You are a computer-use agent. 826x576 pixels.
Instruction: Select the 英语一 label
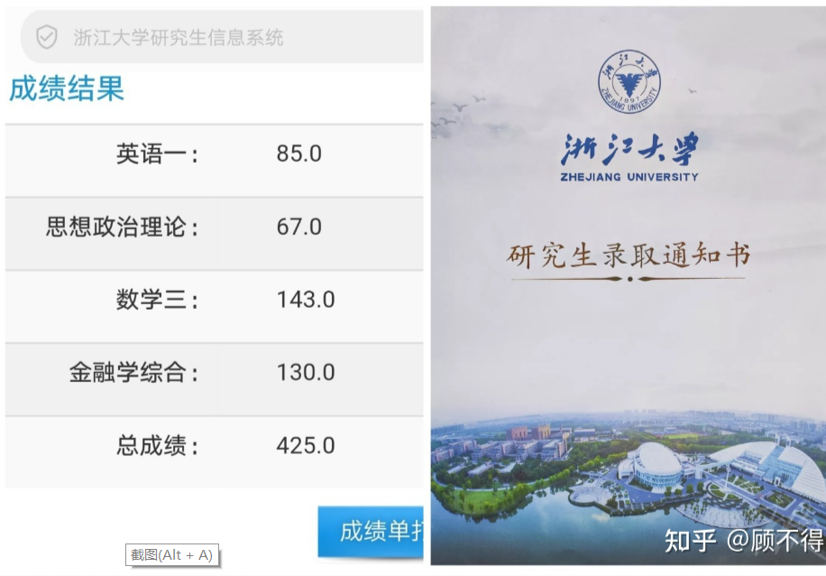158,154
